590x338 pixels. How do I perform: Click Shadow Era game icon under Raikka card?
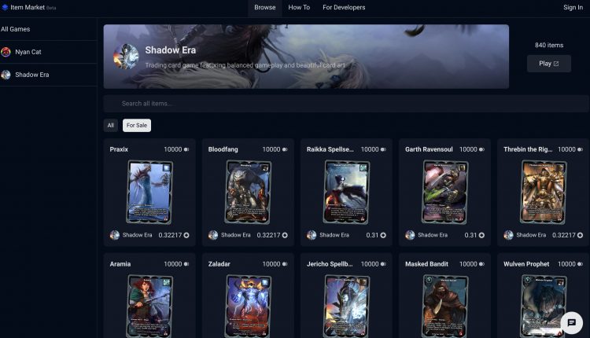tap(312, 235)
